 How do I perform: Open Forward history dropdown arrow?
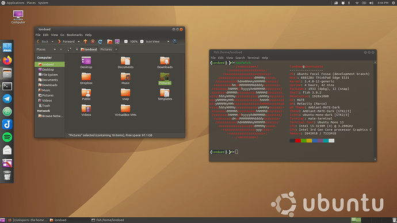[x=78, y=41]
